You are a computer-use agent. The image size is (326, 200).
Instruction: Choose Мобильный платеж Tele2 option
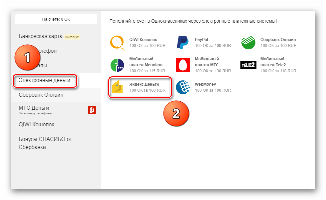[273, 62]
